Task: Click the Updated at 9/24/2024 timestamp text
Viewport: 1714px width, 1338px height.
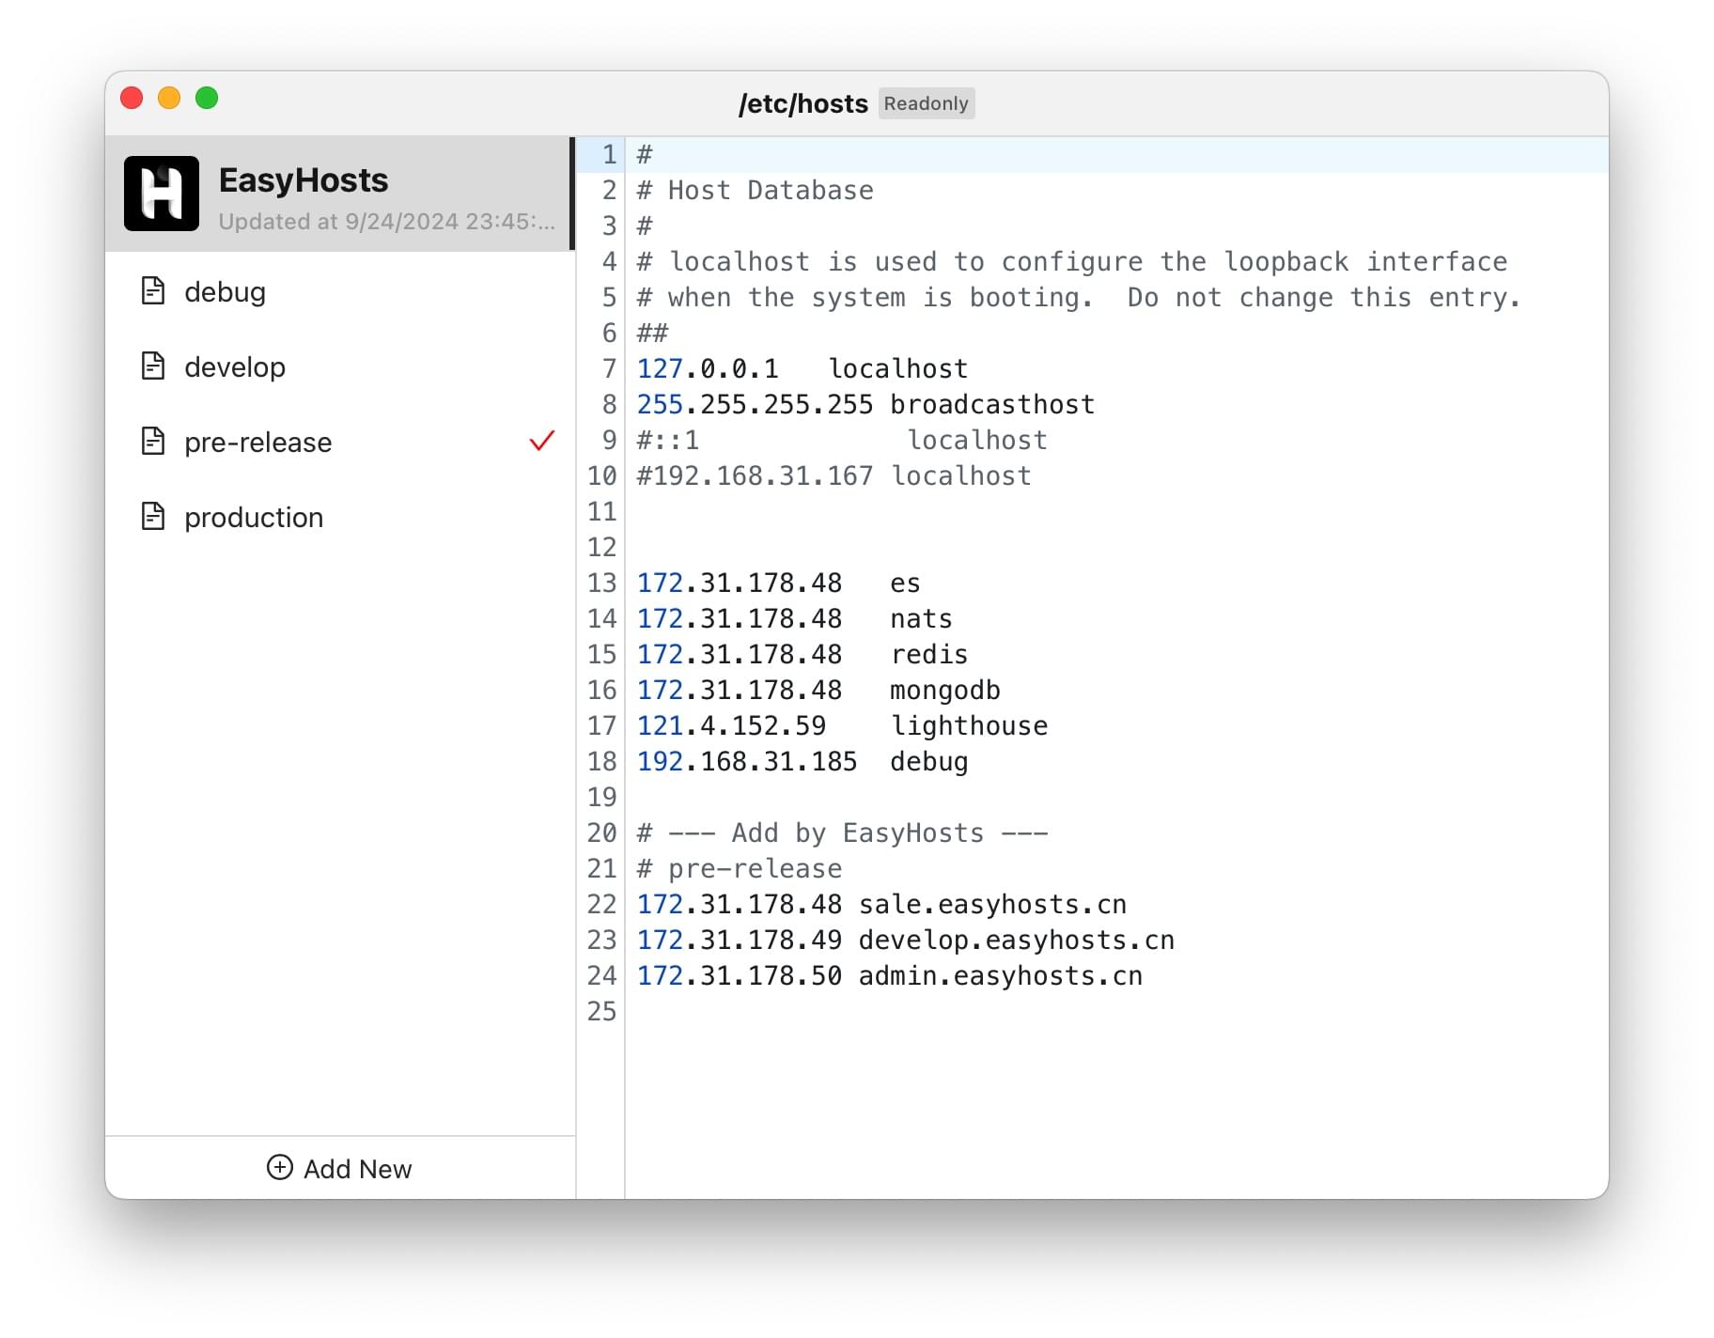Action: point(387,222)
